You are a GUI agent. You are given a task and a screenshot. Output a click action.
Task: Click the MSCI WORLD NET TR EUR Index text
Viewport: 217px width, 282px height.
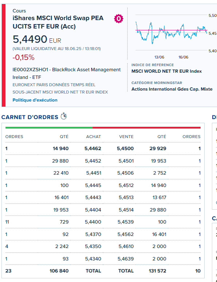[x=167, y=71]
